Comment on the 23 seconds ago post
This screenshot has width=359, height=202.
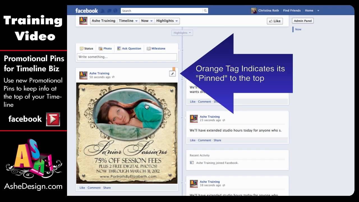point(204,140)
